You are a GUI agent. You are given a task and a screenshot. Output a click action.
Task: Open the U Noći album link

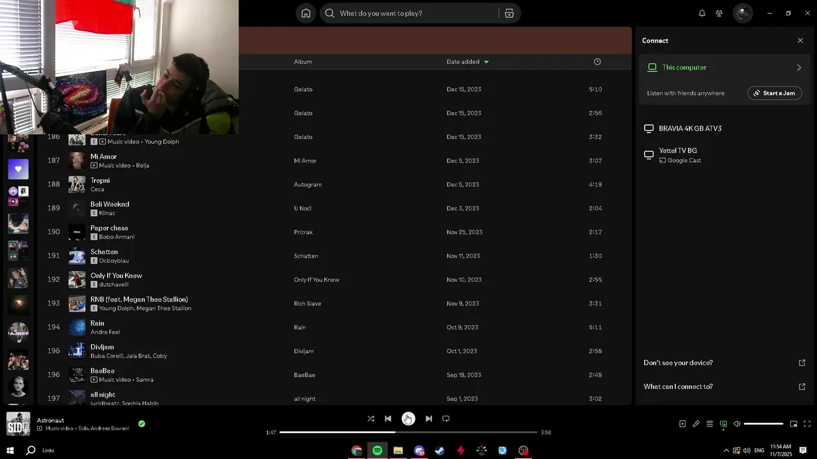coord(303,208)
